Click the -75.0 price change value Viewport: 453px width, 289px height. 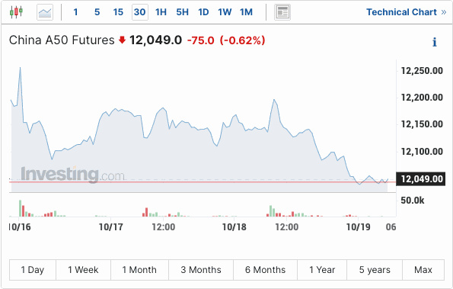tap(201, 40)
